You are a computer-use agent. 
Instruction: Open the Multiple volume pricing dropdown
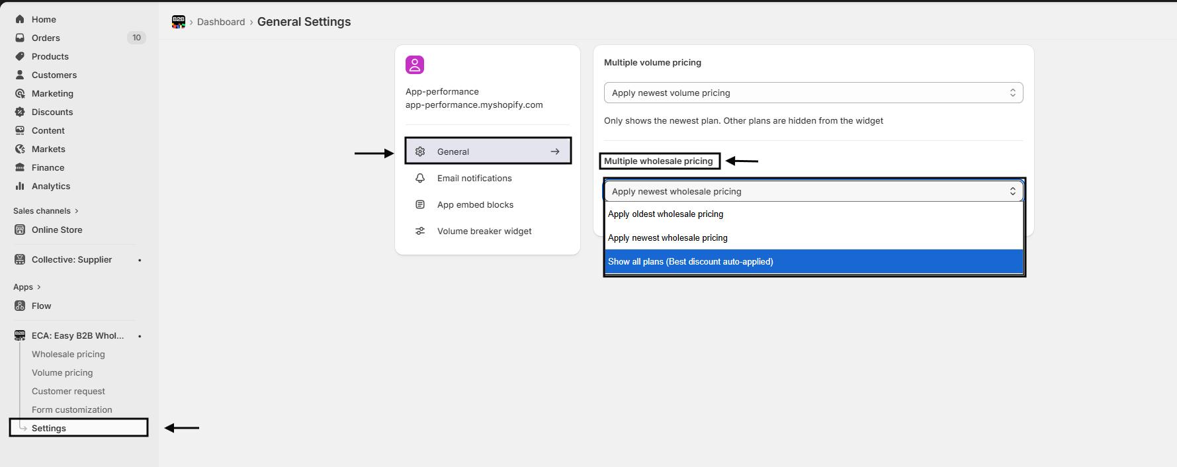point(812,93)
